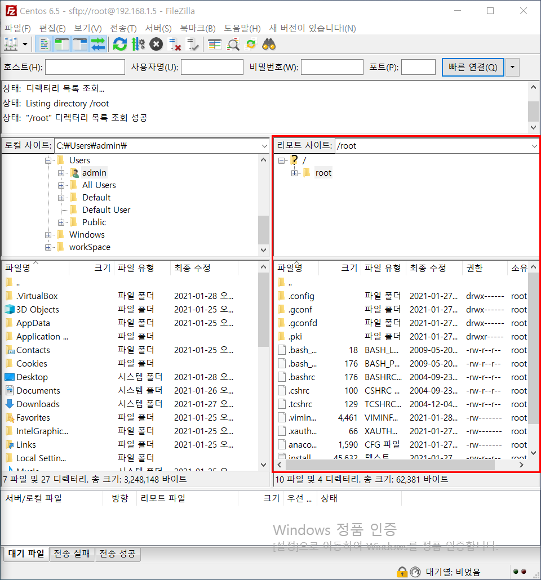
Task: Open the 서버(S) menu
Action: [x=158, y=29]
